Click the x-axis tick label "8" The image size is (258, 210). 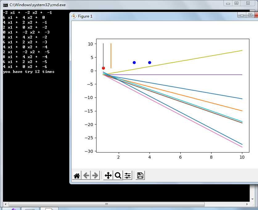coord(211,157)
